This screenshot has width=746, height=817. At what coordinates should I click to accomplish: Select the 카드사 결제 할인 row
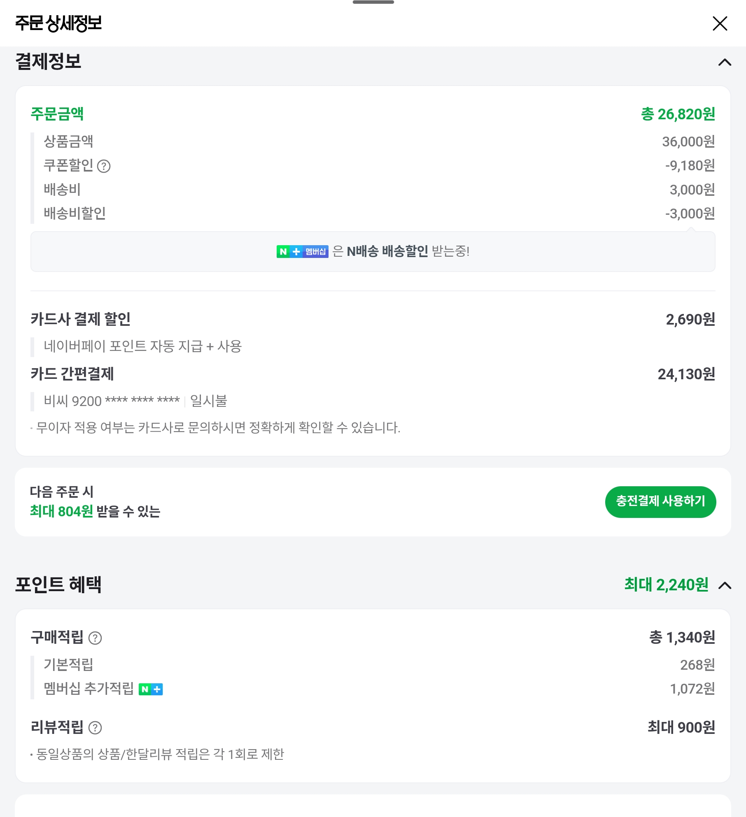[x=81, y=319]
